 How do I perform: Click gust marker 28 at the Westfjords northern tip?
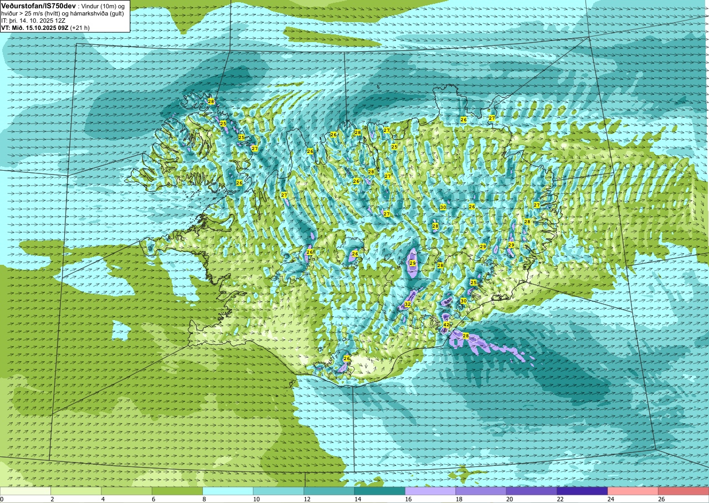click(211, 101)
